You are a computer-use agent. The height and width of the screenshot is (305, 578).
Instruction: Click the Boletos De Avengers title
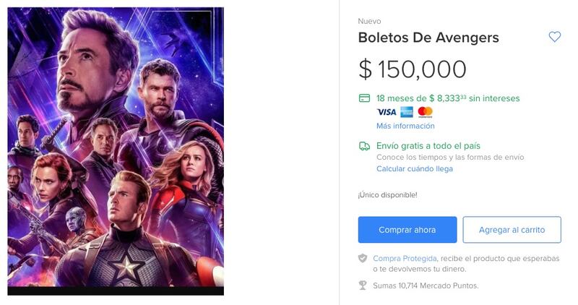pos(428,38)
